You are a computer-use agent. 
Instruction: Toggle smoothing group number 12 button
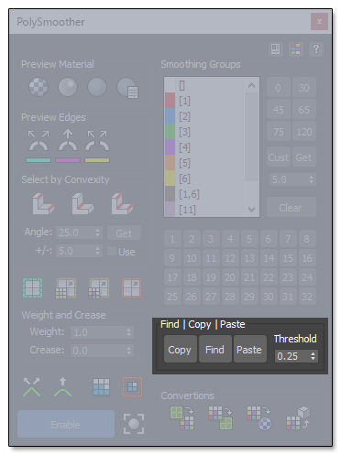tap(230, 258)
